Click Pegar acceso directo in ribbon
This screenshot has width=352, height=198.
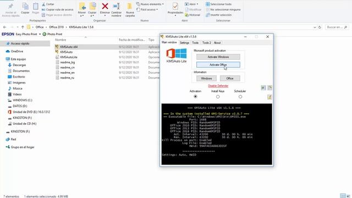(x=57, y=15)
